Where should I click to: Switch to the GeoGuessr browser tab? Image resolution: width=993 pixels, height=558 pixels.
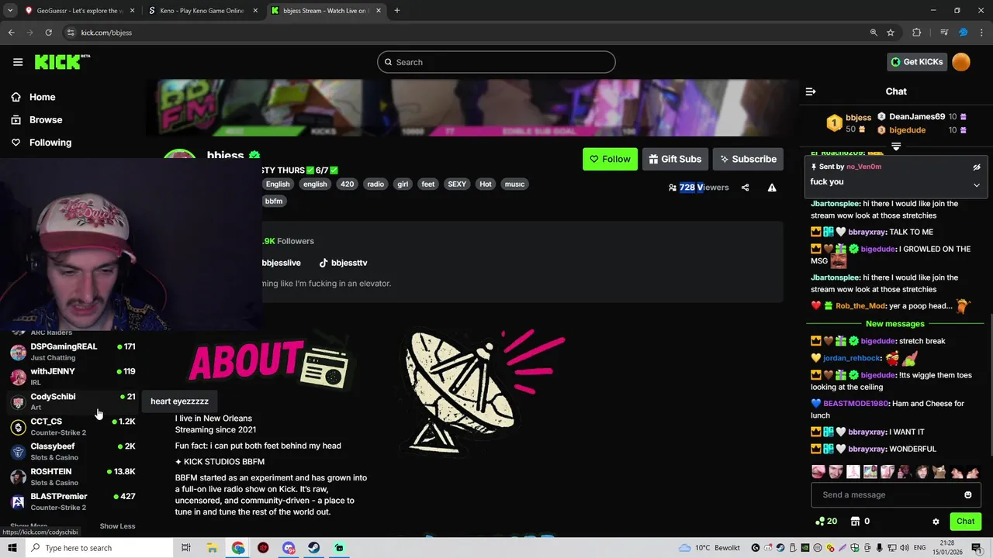pos(79,11)
